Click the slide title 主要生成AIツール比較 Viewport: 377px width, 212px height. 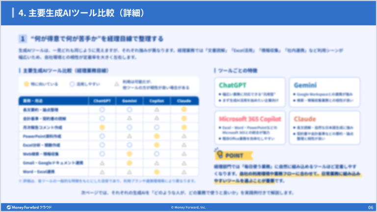click(71, 13)
